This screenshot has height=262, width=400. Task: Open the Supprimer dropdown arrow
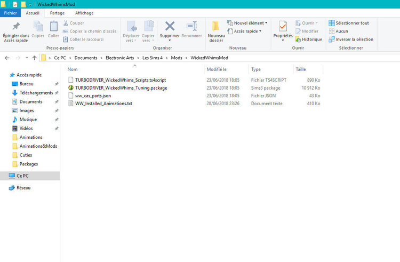pos(170,41)
